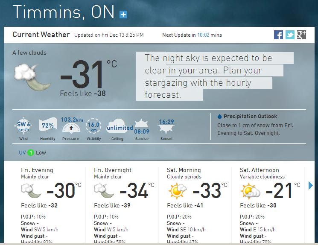The height and width of the screenshot is (245, 318).
Task: Share forecast via Google Plus icon
Action: click(x=301, y=35)
